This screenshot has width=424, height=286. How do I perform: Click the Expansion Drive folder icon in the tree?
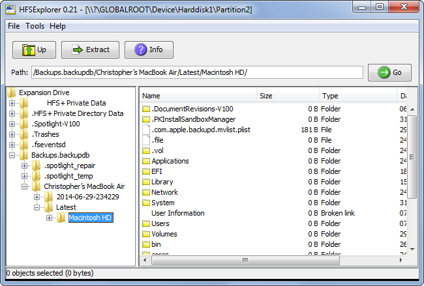pos(11,93)
